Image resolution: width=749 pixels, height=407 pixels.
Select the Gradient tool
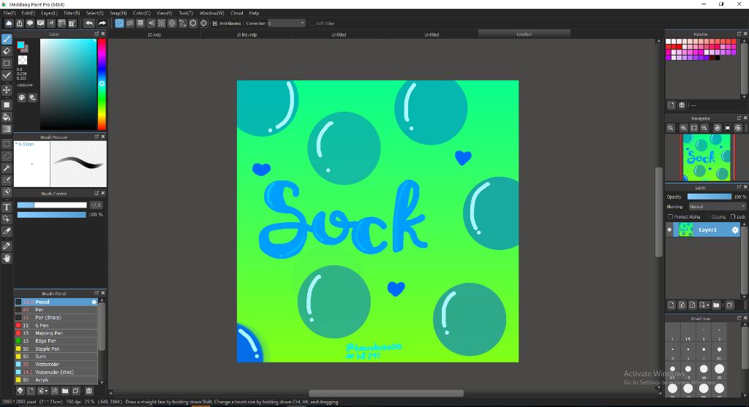click(x=7, y=129)
